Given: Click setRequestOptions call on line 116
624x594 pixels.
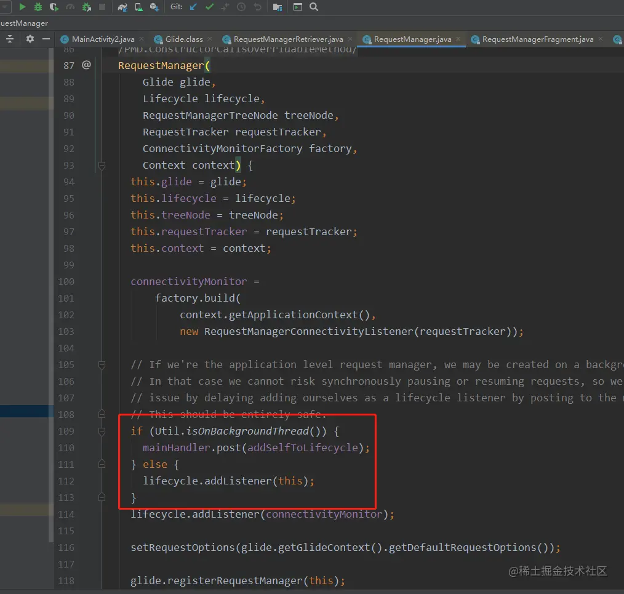Looking at the screenshot, I should 345,547.
